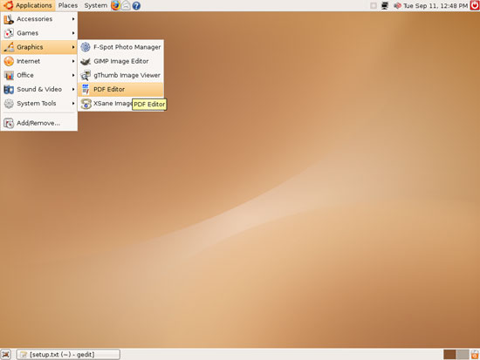The height and width of the screenshot is (360, 480).
Task: Click the volume speaker icon in tray
Action: [397, 5]
